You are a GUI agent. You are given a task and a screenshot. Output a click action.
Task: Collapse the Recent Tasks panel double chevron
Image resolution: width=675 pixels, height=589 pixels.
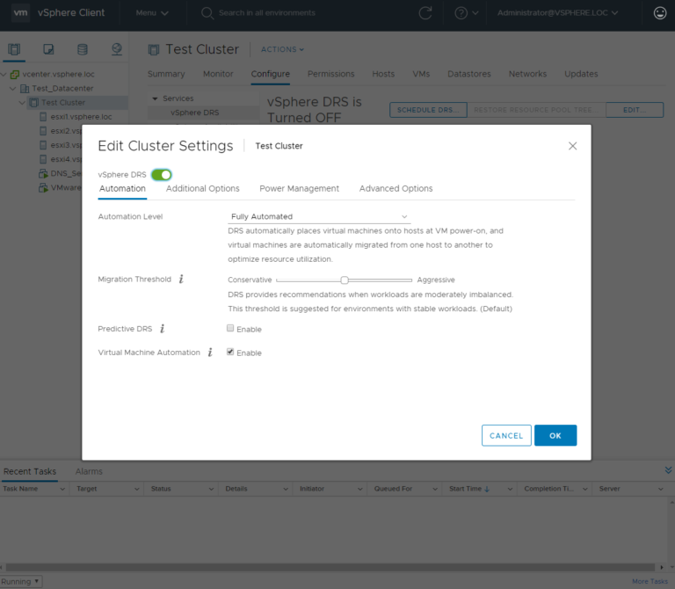click(668, 470)
